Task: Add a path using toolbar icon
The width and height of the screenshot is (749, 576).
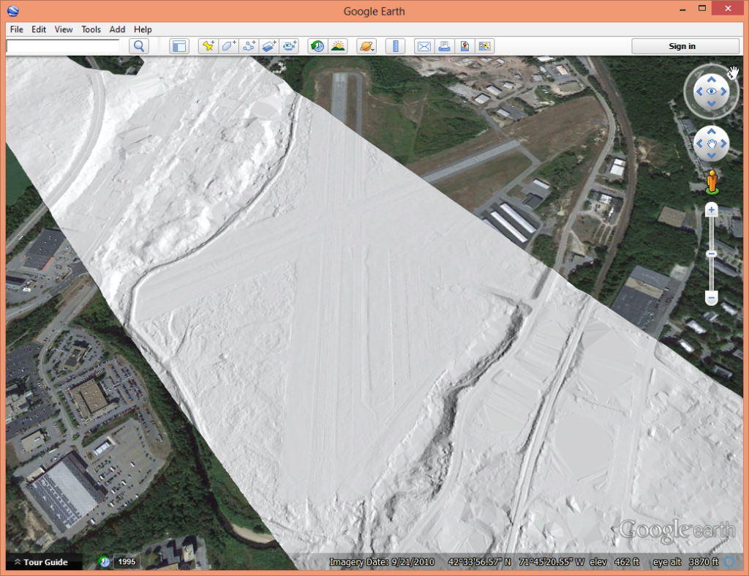Action: click(x=249, y=46)
